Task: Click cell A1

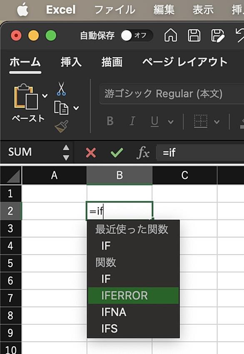Action: tap(54, 194)
